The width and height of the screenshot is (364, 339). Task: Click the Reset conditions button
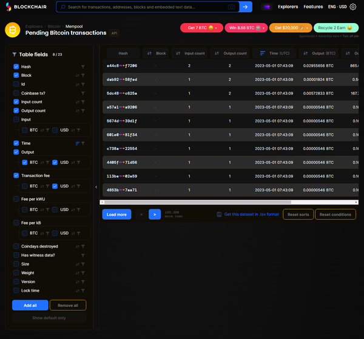click(335, 215)
